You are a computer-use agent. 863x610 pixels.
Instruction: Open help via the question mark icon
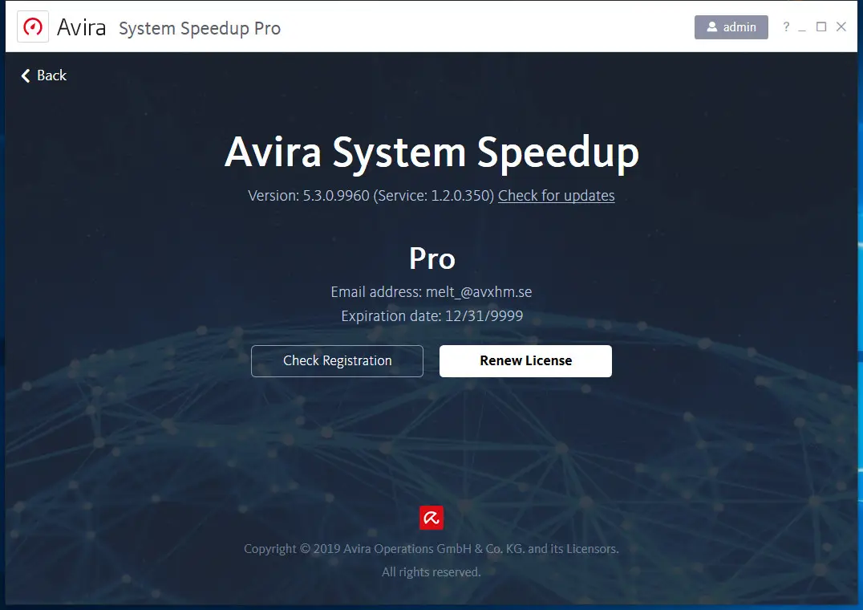click(786, 27)
